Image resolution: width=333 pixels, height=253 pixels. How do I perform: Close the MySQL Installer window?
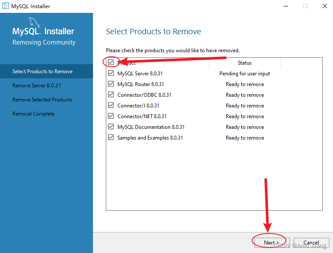pyautogui.click(x=325, y=6)
